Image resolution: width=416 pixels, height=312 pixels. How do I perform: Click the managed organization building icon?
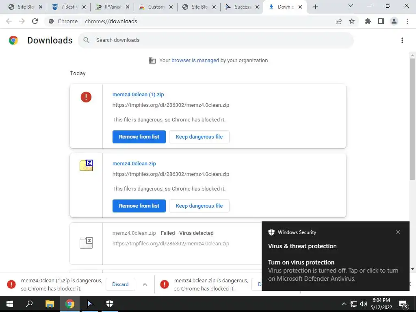click(x=152, y=61)
